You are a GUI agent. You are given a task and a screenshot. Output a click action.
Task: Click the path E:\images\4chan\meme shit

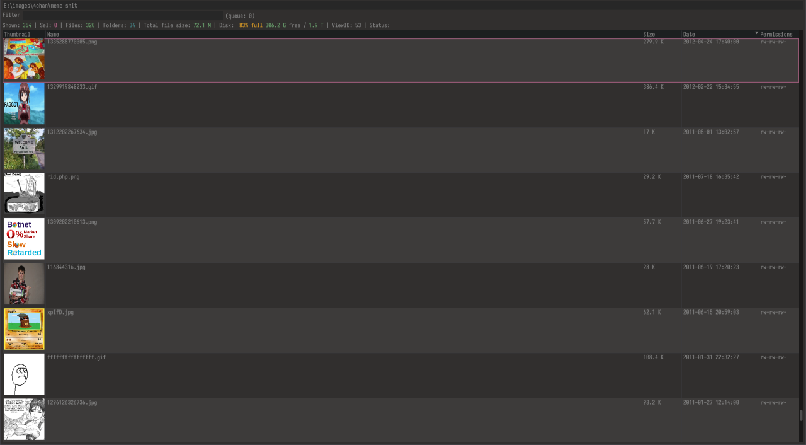[41, 5]
